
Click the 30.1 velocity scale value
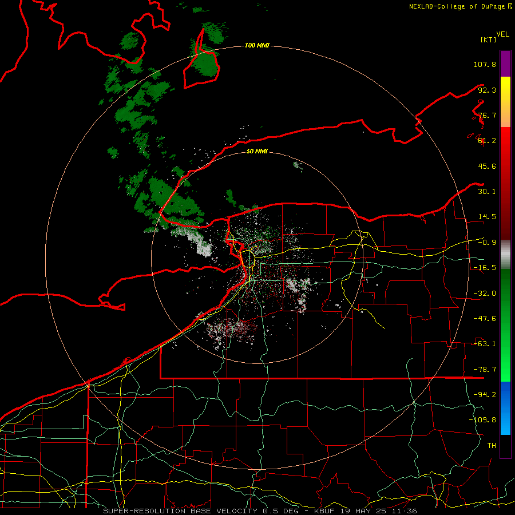pyautogui.click(x=487, y=192)
